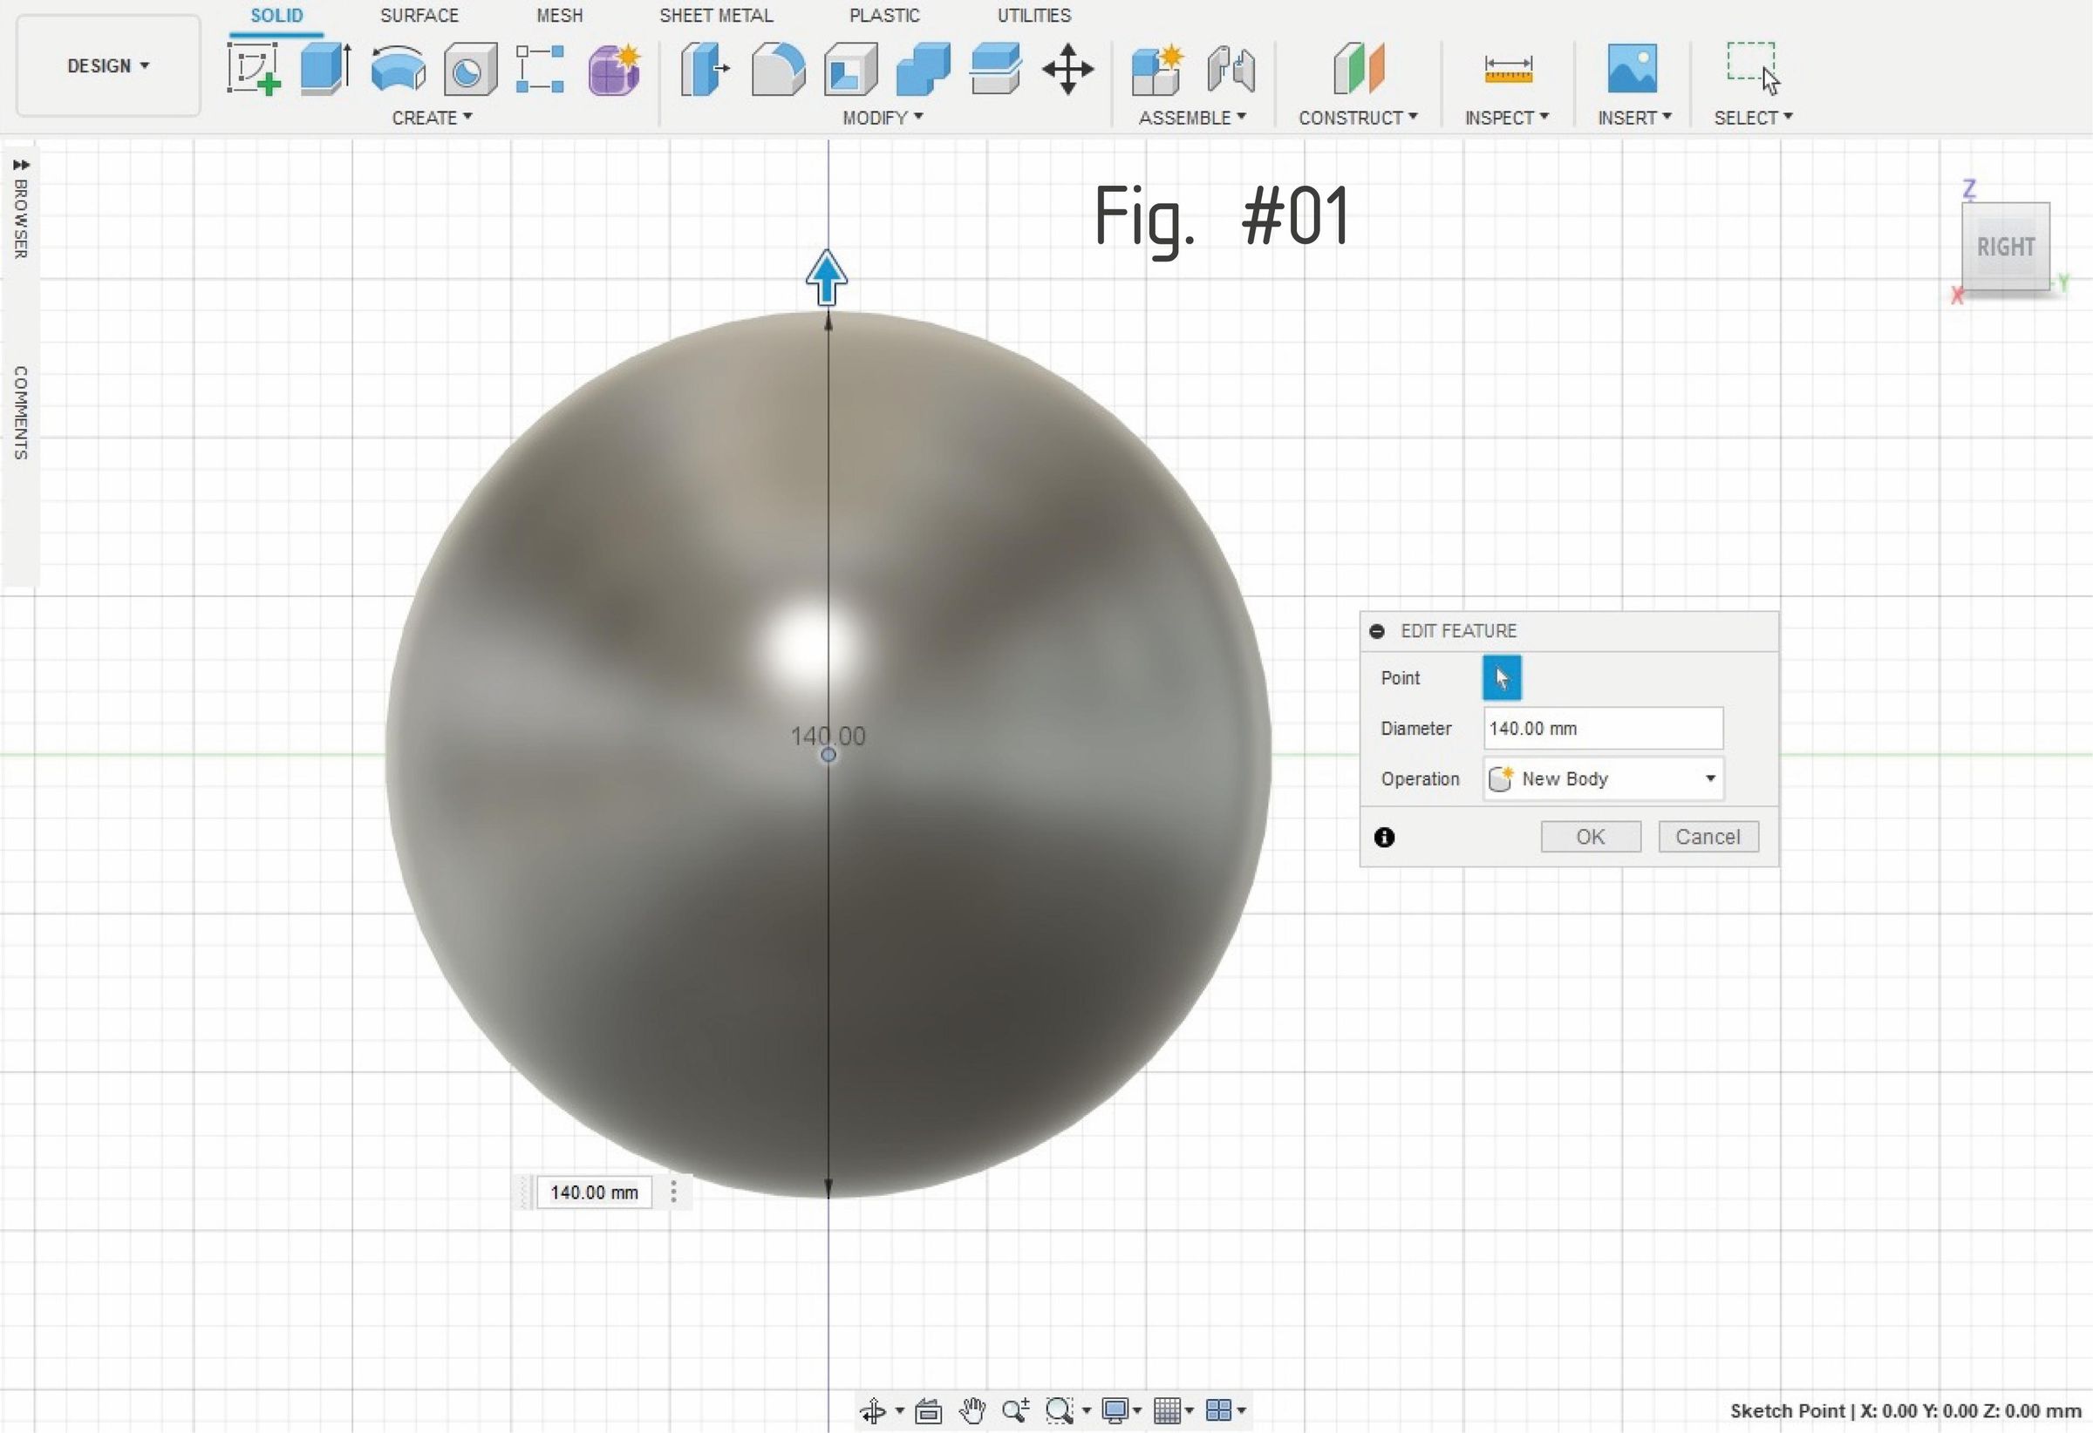Activate the Orbit tool
Screen dimensions: 2093x1433
click(875, 1410)
